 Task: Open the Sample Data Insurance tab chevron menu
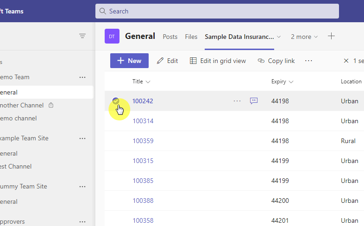tap(279, 37)
